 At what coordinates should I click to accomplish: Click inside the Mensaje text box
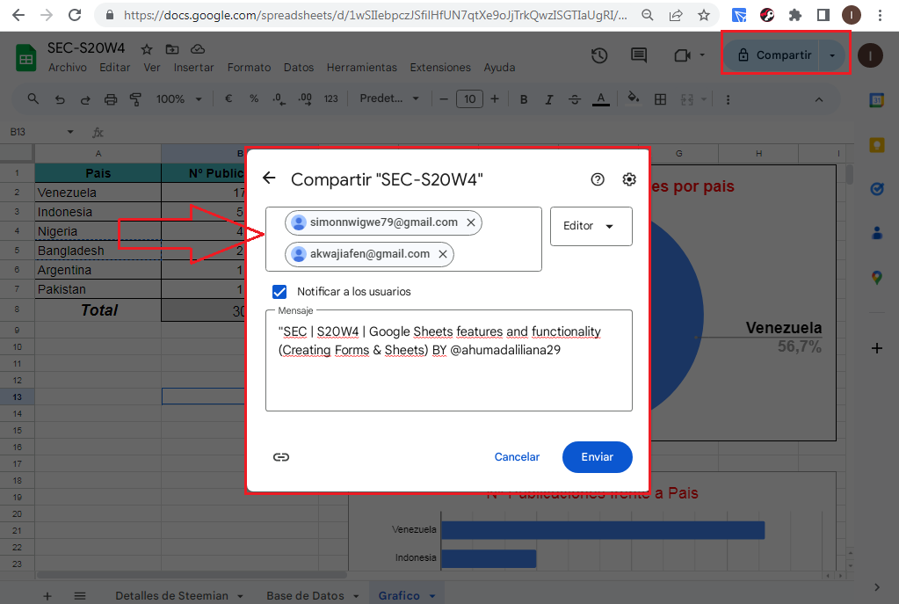tap(449, 360)
